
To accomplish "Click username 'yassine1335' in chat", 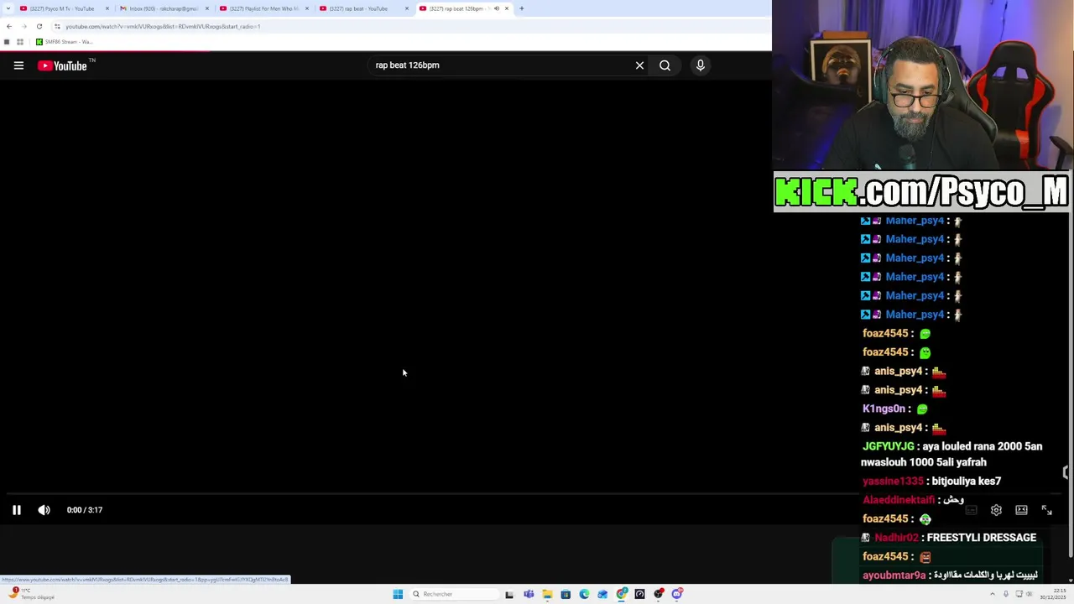I will [x=893, y=482].
